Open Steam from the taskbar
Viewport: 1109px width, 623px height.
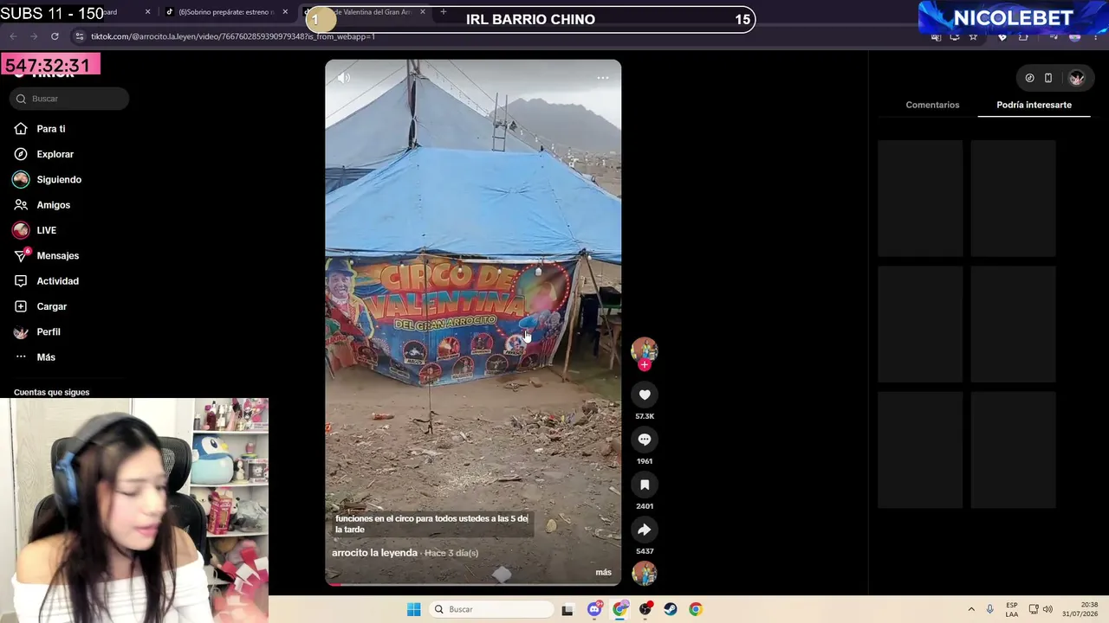(671, 609)
